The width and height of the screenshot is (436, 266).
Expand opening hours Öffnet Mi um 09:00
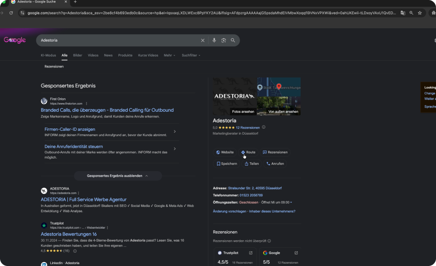(276, 202)
